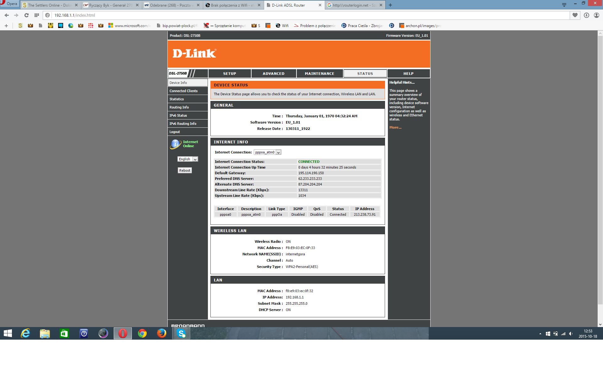This screenshot has width=603, height=378.
Task: Go back with the browser back arrow
Action: [7, 15]
